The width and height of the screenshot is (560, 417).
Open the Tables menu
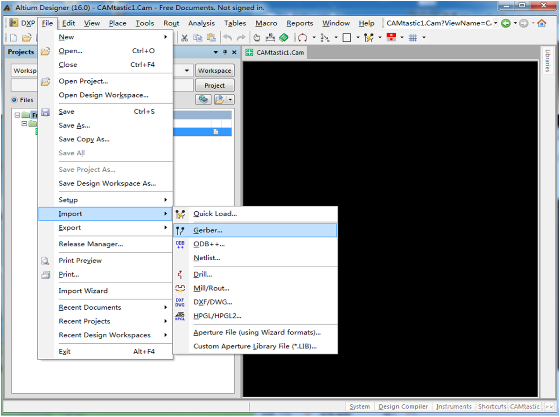[235, 23]
